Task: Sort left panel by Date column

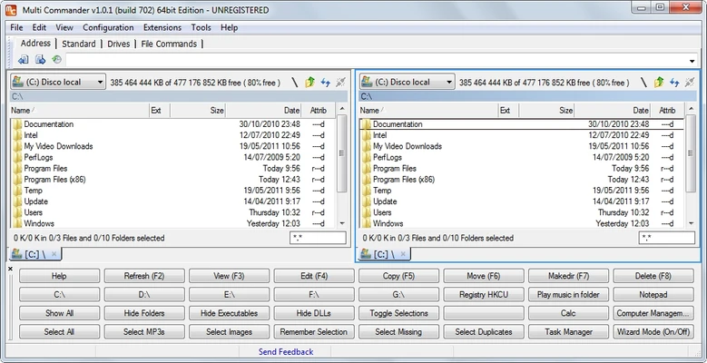Action: [264, 110]
